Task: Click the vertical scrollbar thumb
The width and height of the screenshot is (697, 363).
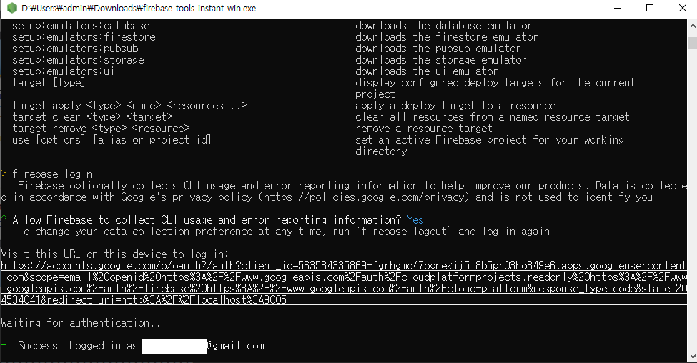Action: pyautogui.click(x=692, y=43)
